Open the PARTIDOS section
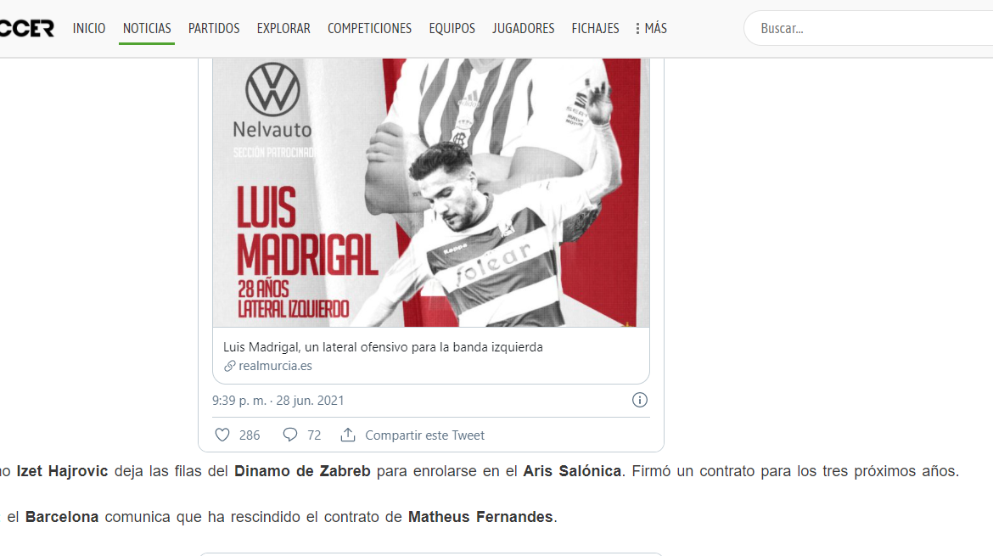 (214, 28)
